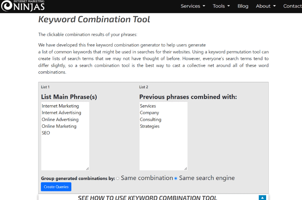Screen dimensions: 302x200
Task: Click inside the 'Previous phrases combined with' textarea
Action: [x=163, y=136]
